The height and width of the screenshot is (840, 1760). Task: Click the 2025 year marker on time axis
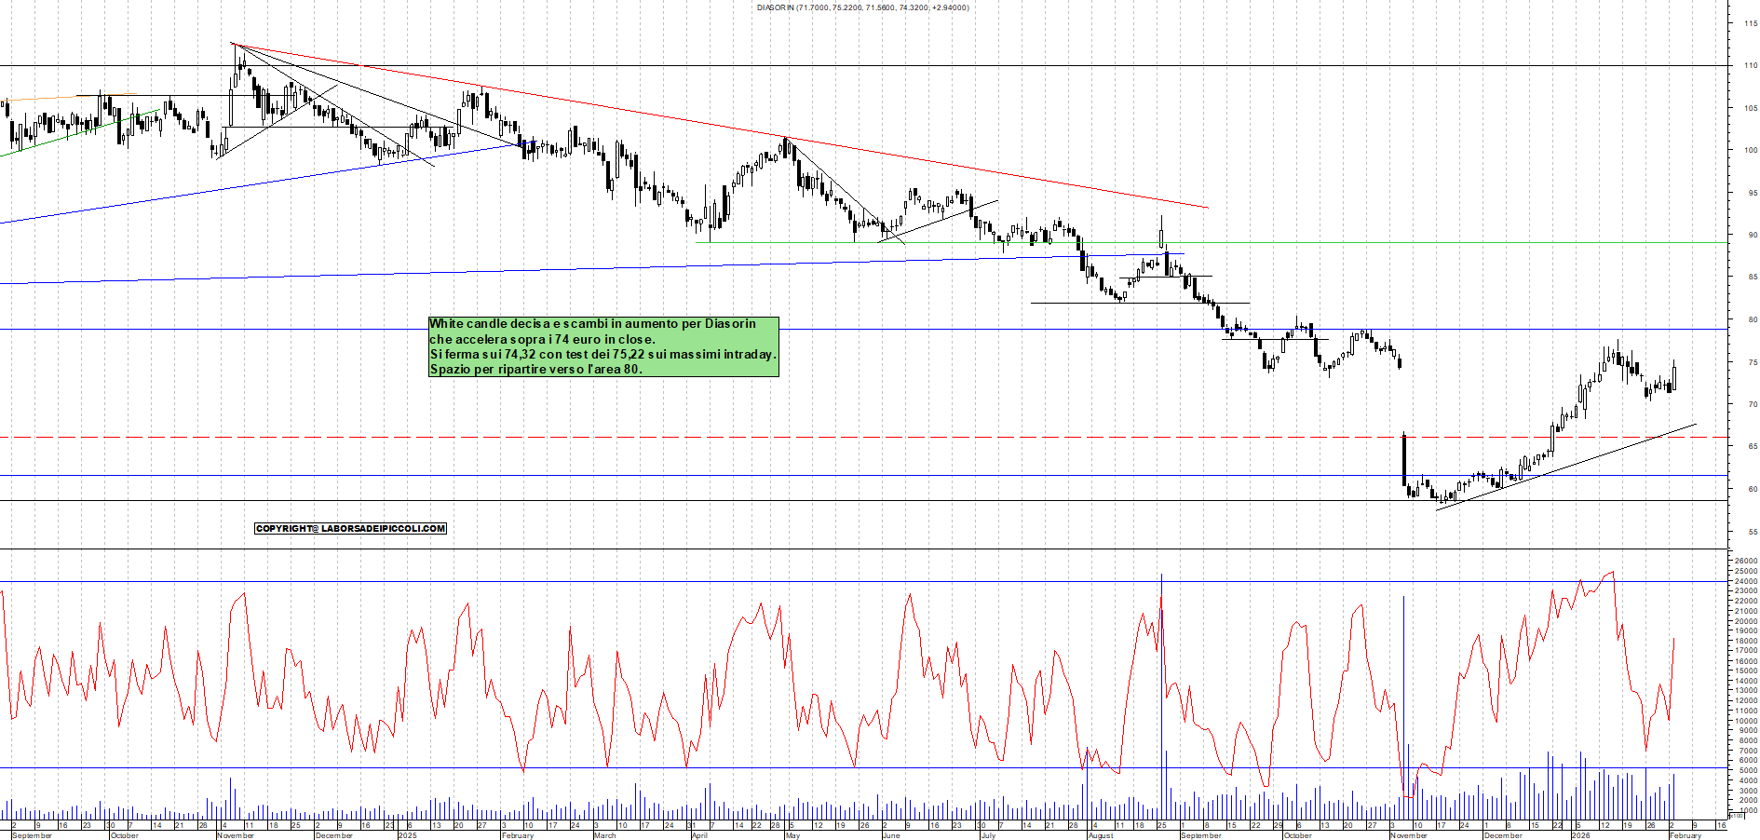407,835
